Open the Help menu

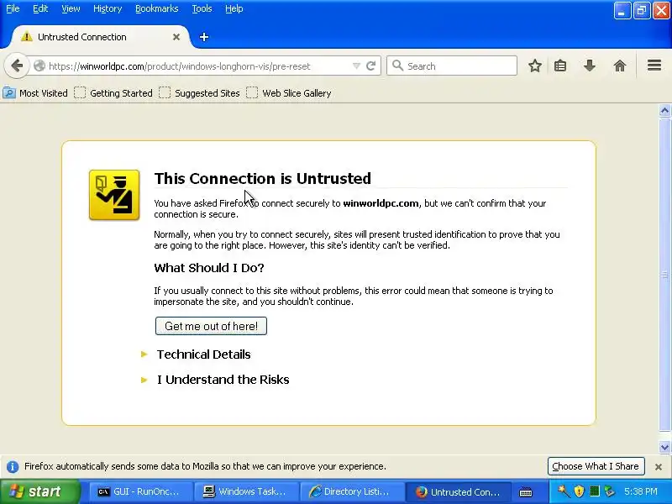[x=234, y=8]
